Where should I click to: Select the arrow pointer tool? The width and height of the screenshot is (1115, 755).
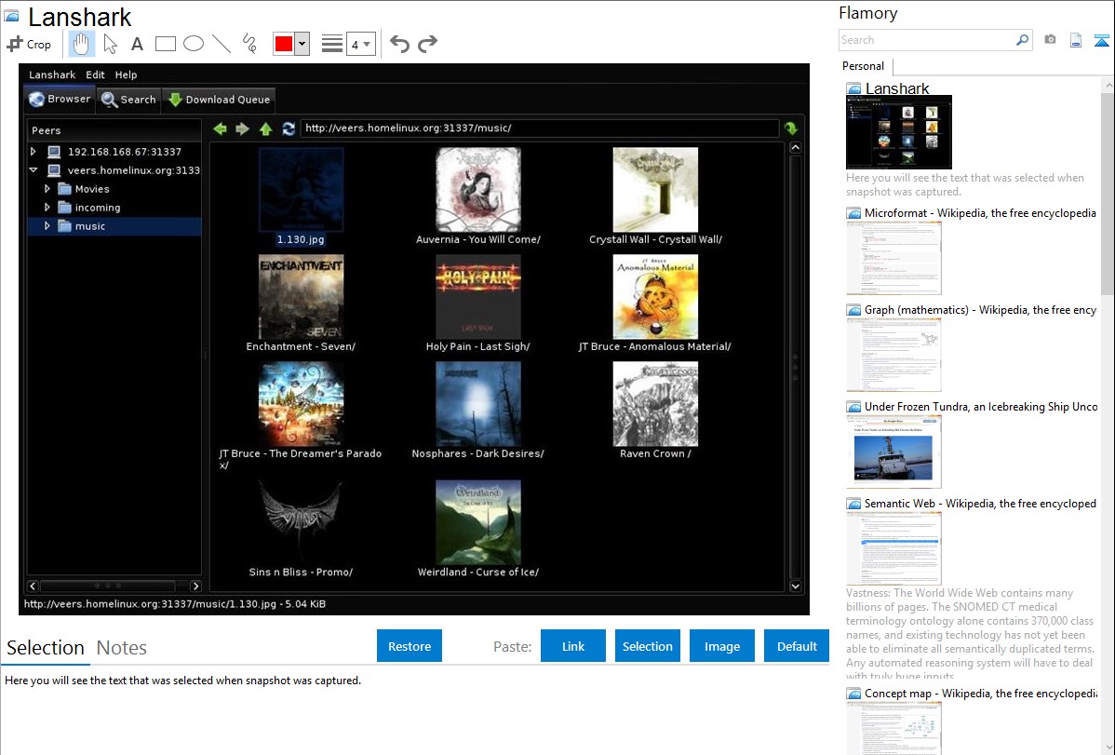tap(110, 44)
